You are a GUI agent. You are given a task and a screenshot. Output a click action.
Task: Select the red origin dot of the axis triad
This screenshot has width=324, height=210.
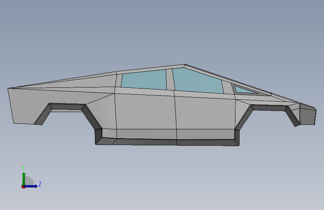[23, 186]
